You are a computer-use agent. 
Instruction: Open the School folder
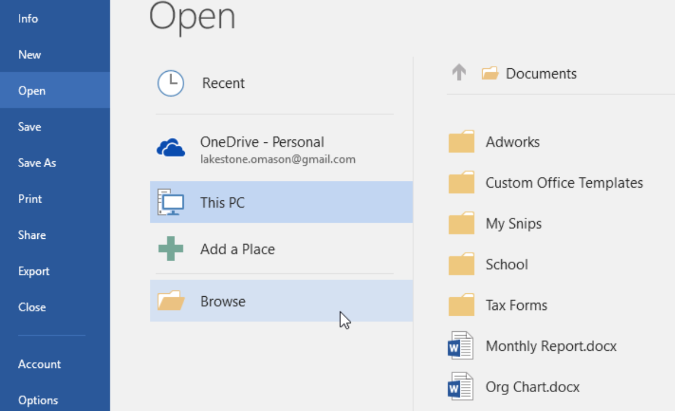[x=506, y=265]
